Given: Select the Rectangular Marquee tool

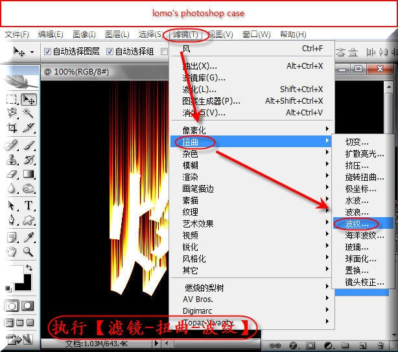Looking at the screenshot, I should (12, 99).
